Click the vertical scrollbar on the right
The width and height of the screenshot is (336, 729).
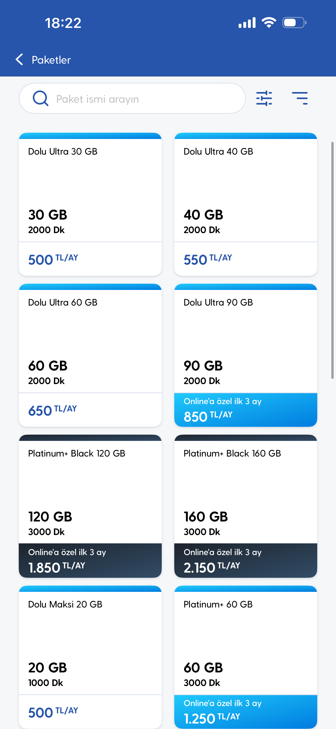click(332, 260)
